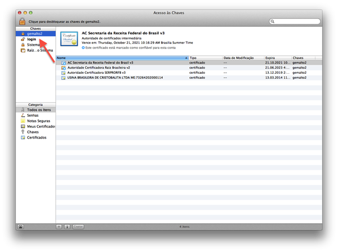This screenshot has width=338, height=252.
Task: Click the Senhas pencil icon
Action: point(23,116)
